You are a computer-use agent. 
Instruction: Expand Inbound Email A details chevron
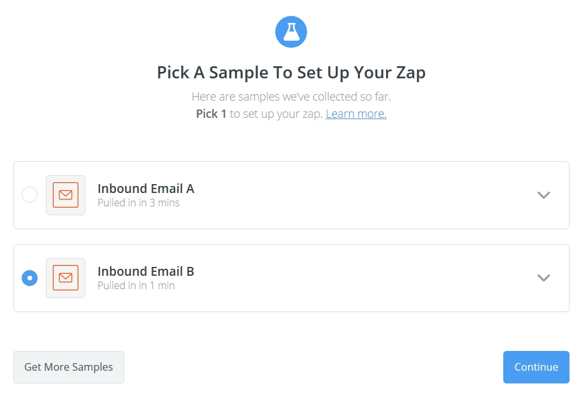click(543, 195)
